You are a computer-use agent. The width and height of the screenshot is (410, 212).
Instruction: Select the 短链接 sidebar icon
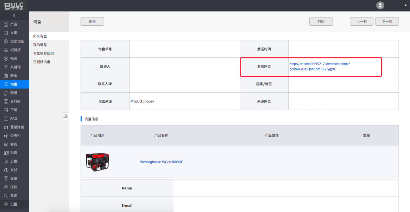pyautogui.click(x=6, y=50)
